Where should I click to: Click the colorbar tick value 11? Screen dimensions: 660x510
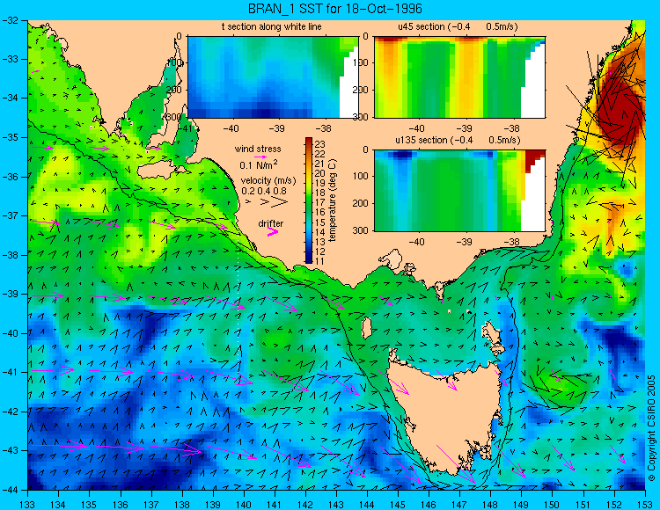pyautogui.click(x=320, y=261)
